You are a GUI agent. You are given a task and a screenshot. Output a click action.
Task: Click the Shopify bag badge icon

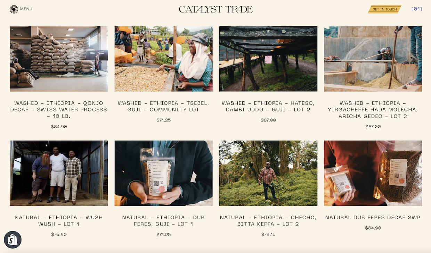pyautogui.click(x=13, y=240)
